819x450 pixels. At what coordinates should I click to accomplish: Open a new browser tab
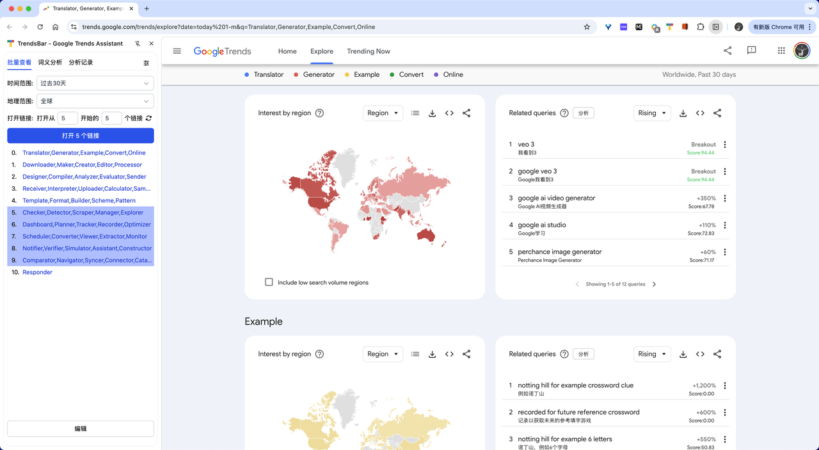[x=147, y=8]
